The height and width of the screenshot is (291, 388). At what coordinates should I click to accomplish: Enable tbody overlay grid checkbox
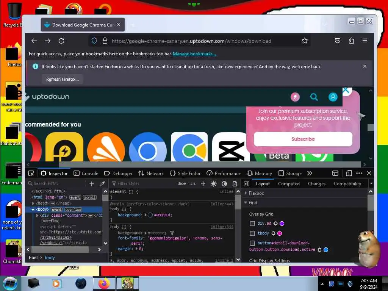252,233
